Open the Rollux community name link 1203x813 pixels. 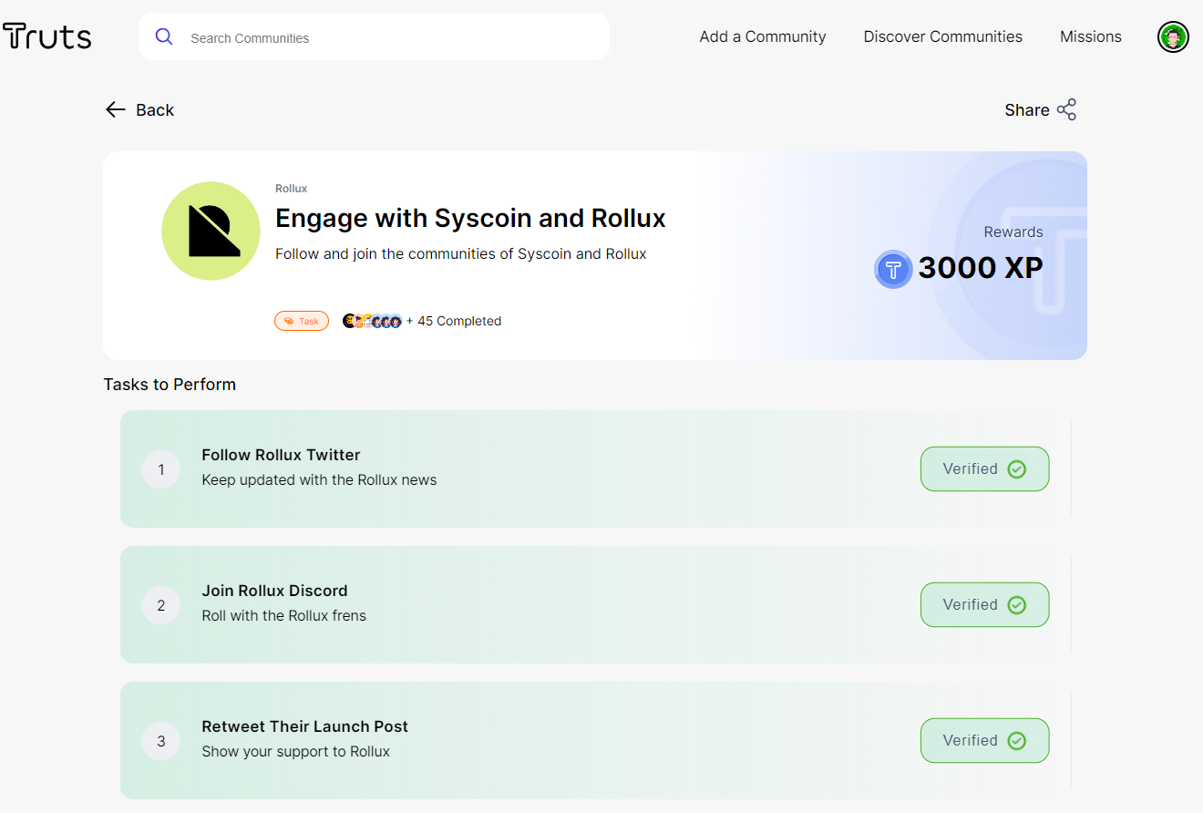pos(292,189)
